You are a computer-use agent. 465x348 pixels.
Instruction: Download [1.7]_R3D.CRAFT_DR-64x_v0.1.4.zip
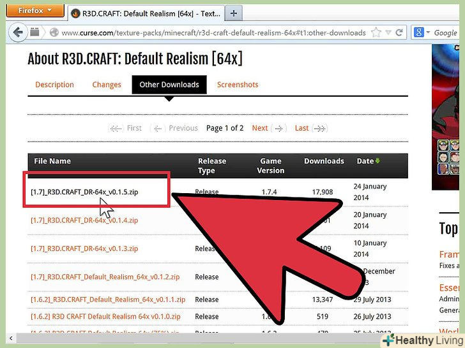(84, 221)
